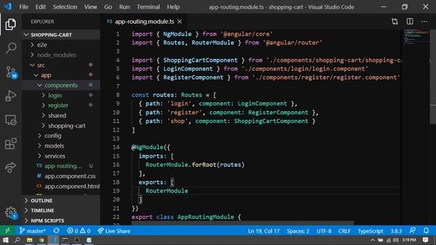This screenshot has width=436, height=245.
Task: Open the Go menu
Action: point(108,7)
